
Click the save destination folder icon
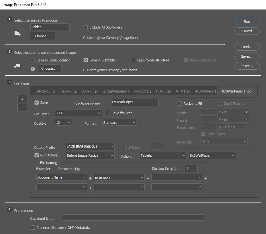coord(17,66)
